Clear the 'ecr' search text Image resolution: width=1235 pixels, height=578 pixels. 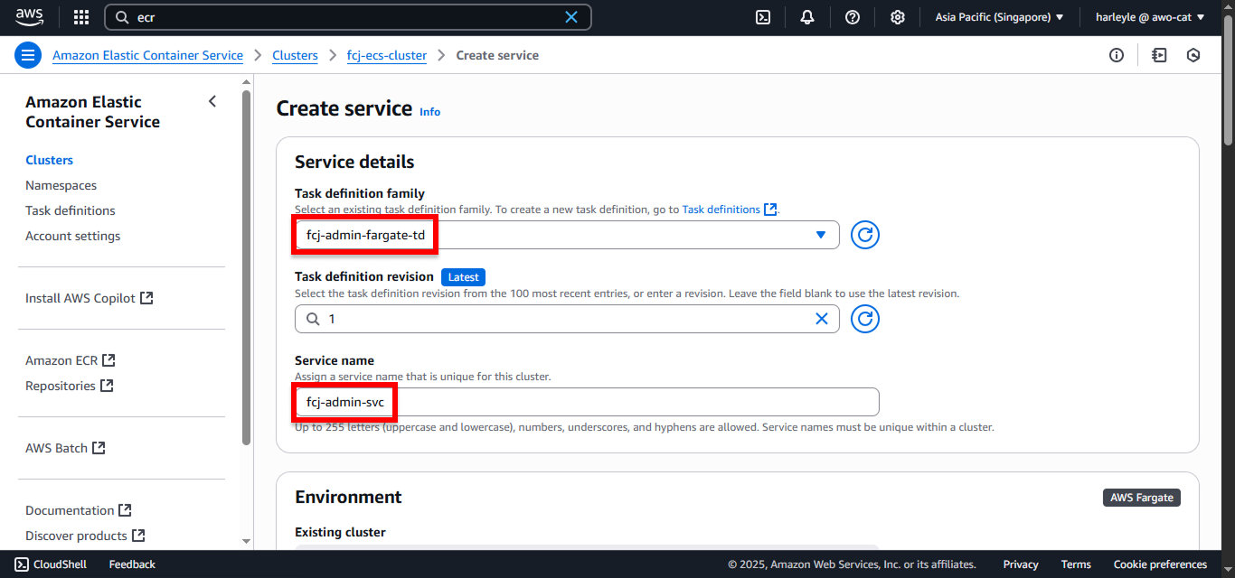click(571, 17)
